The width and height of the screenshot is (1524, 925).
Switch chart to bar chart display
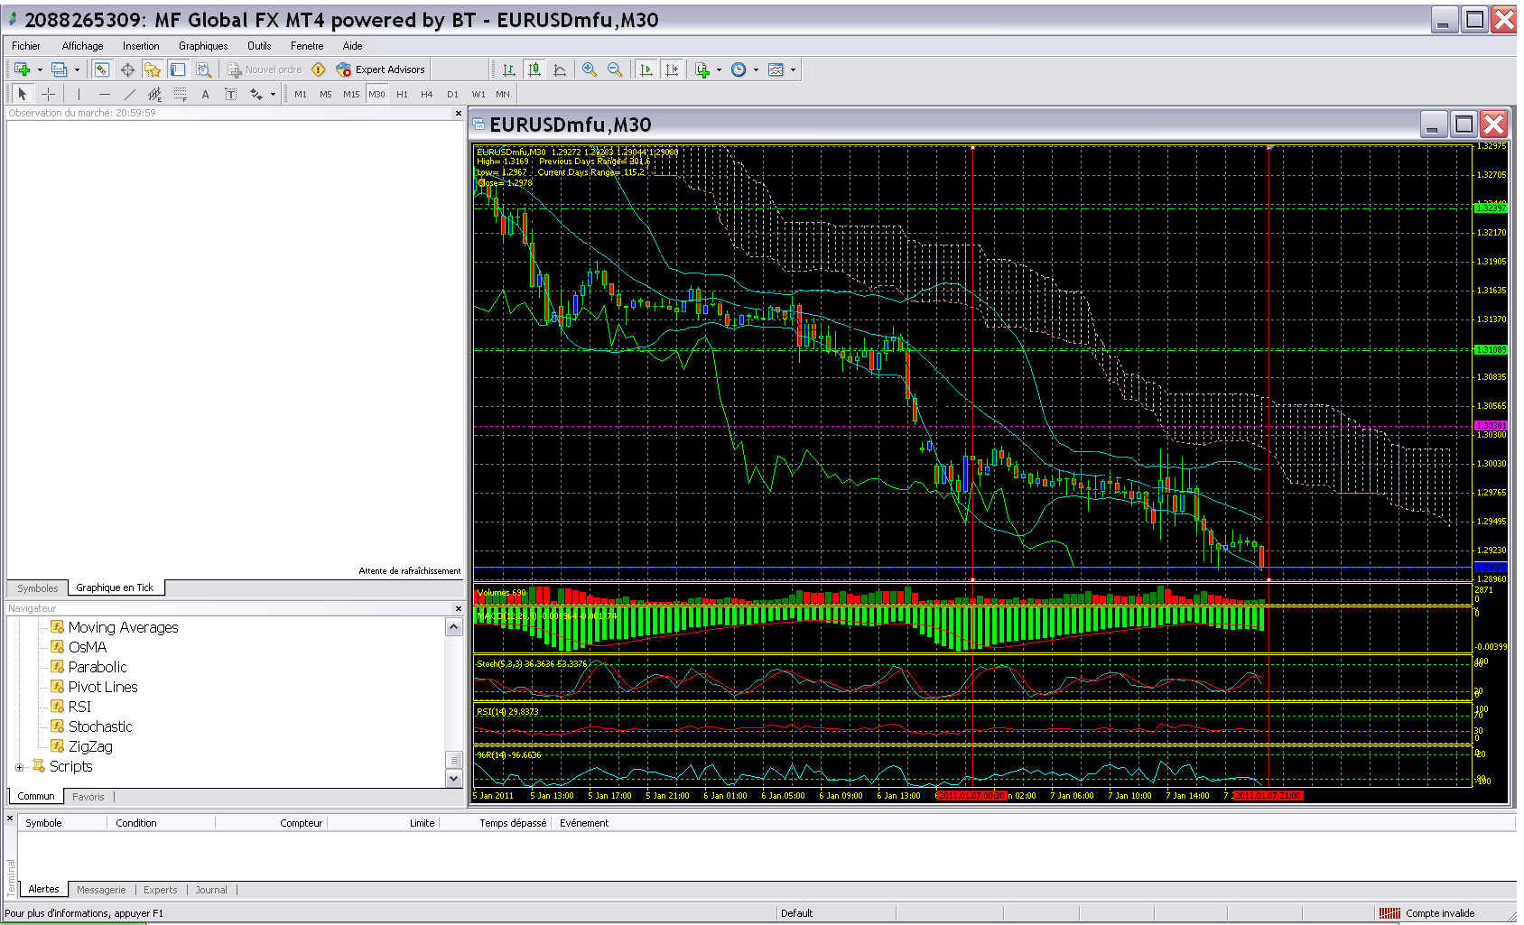(509, 69)
